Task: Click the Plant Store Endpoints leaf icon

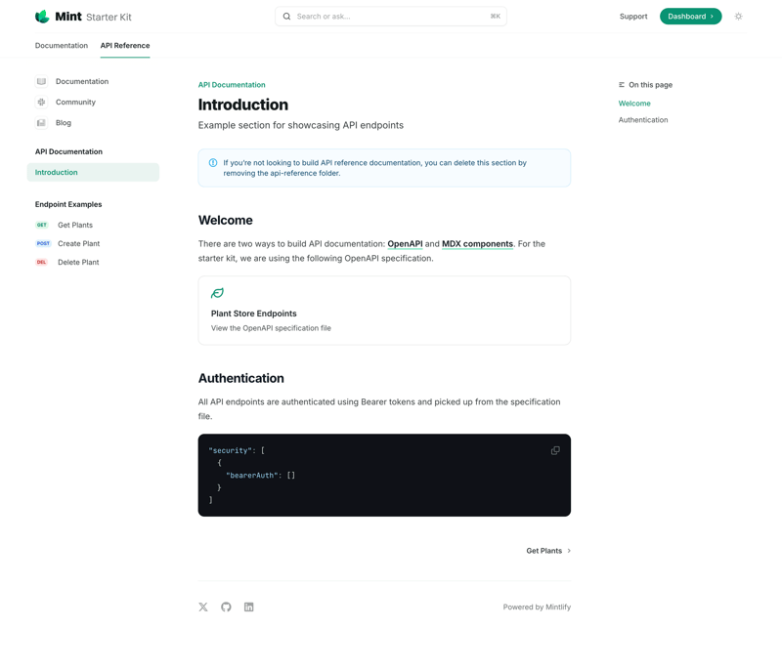Action: (216, 293)
